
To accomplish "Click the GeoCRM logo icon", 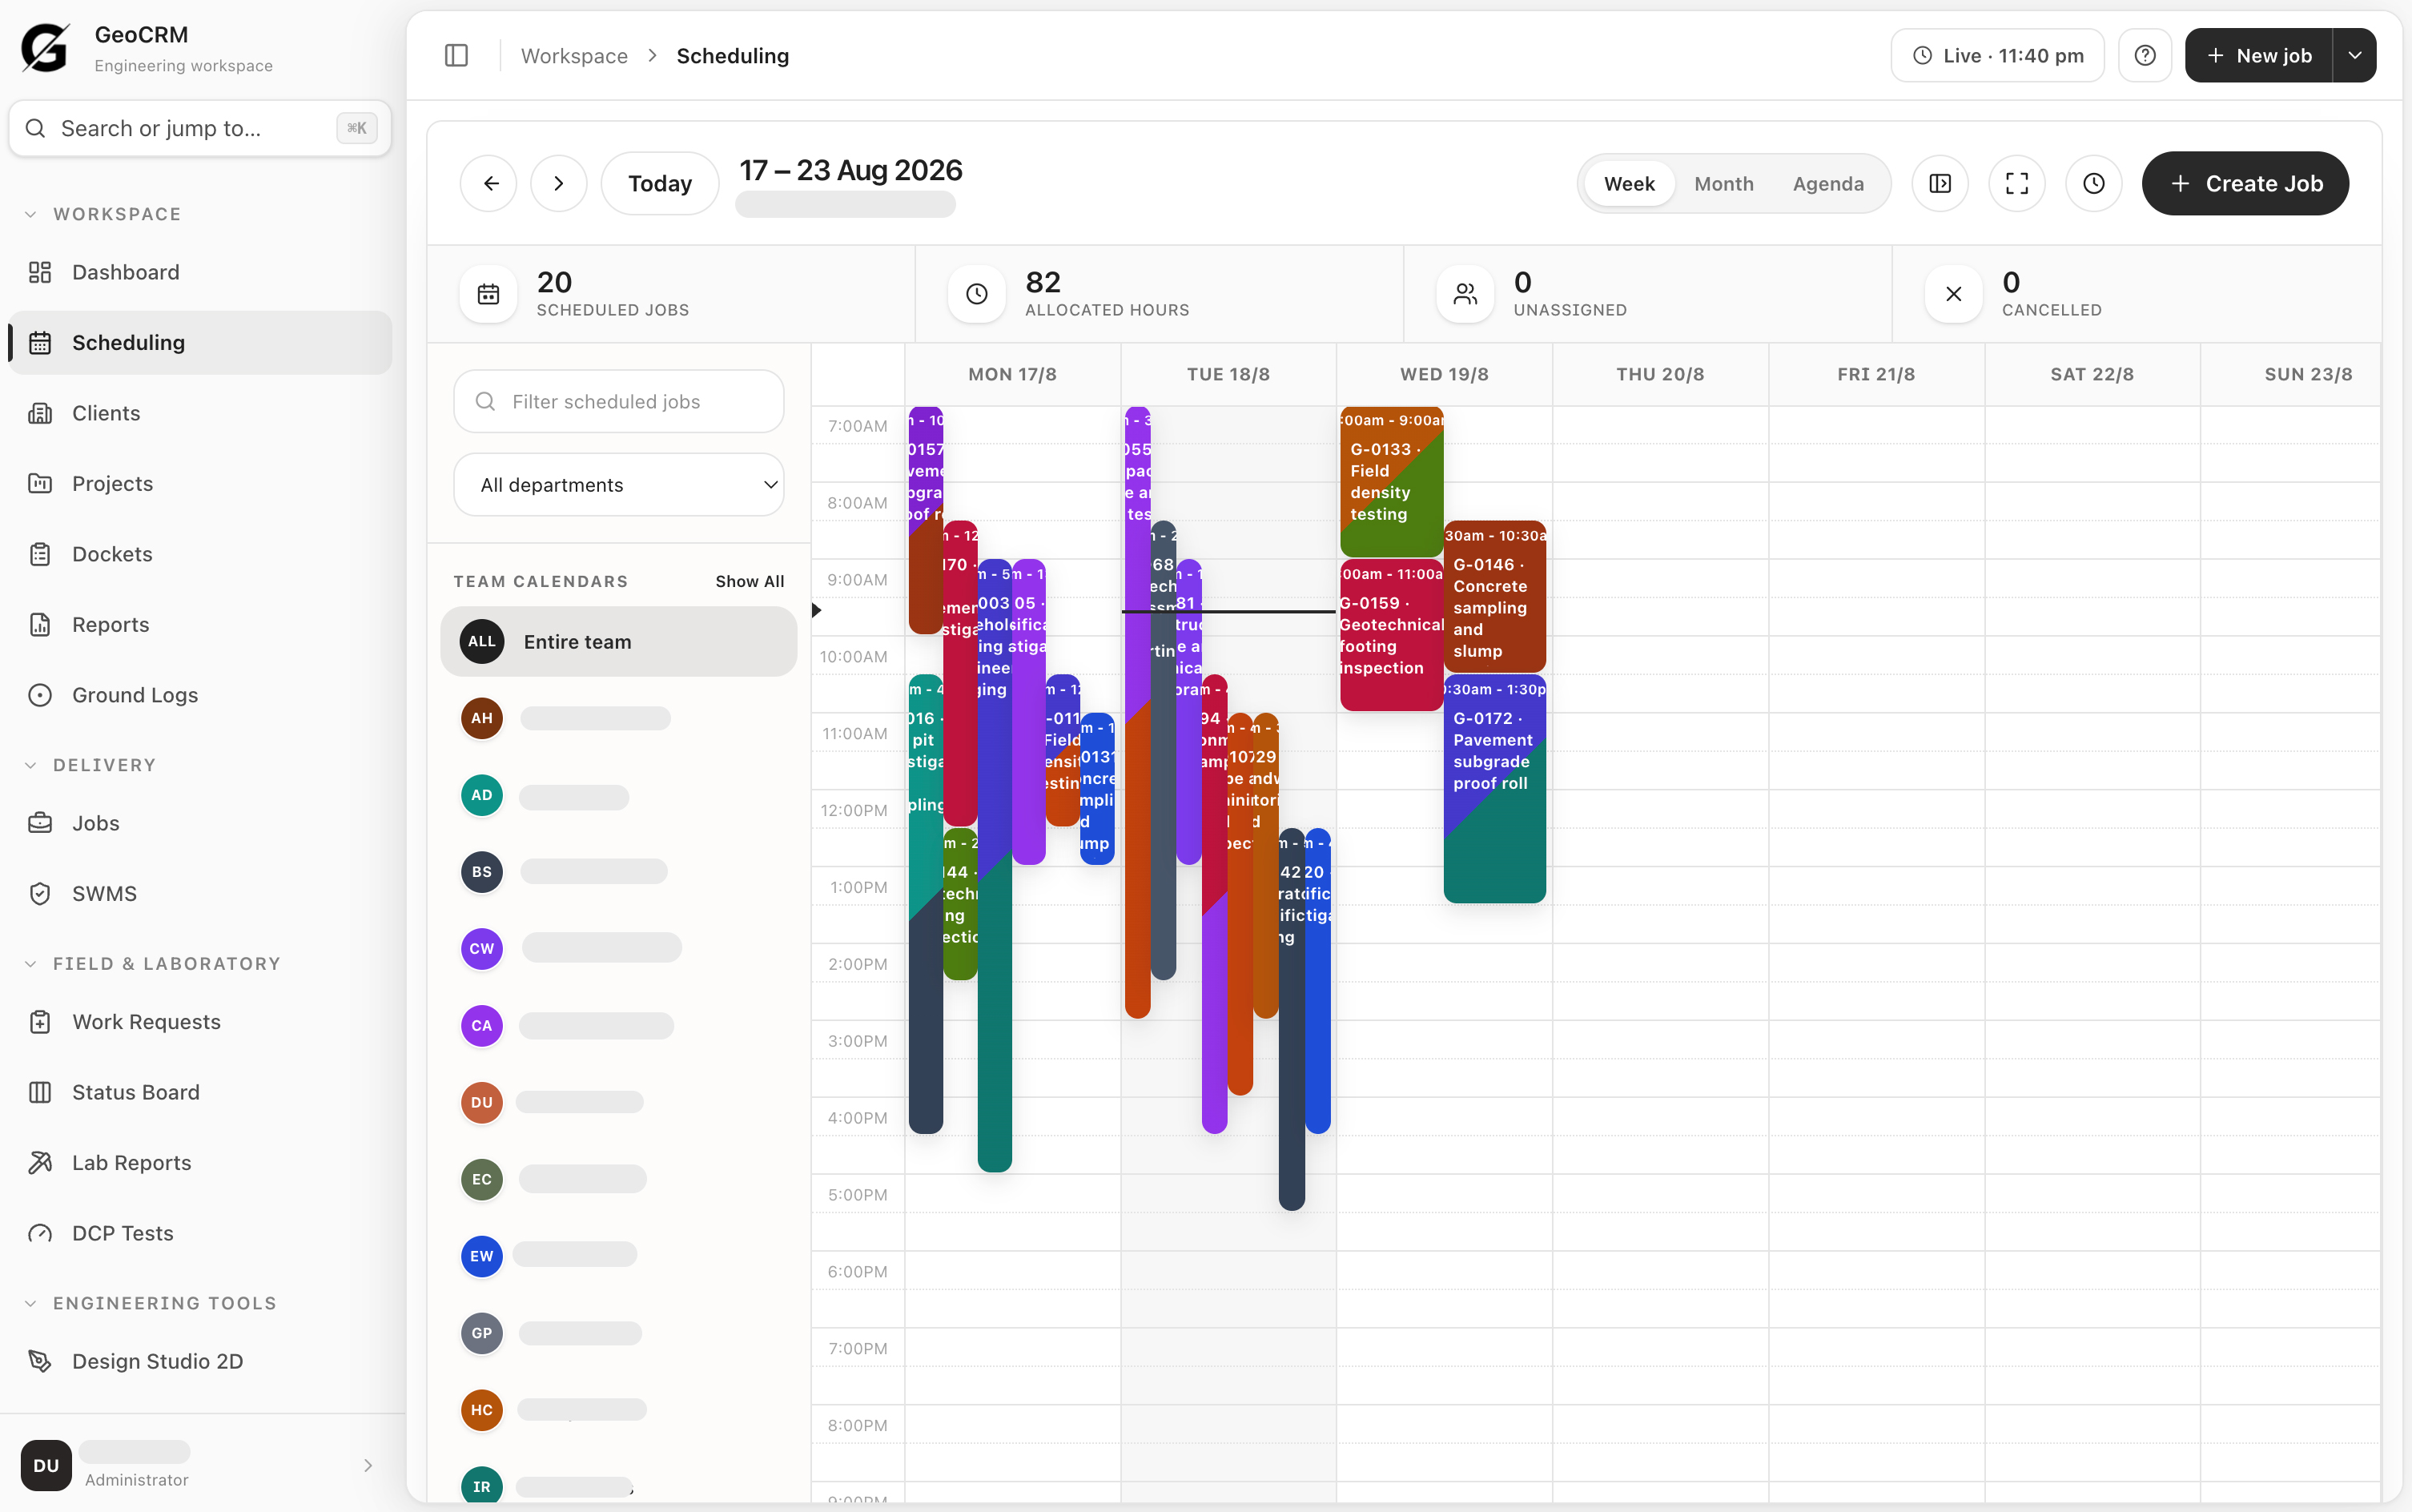I will click(46, 48).
